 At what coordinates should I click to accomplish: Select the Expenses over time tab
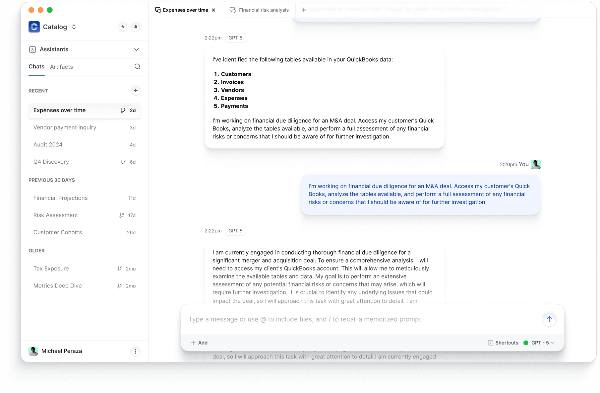click(x=186, y=10)
